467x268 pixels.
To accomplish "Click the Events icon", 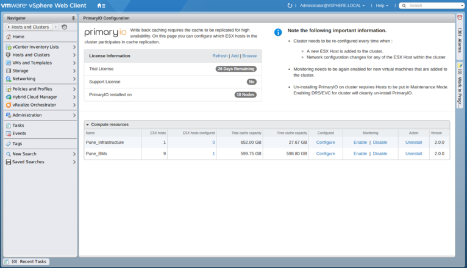I will [9, 133].
